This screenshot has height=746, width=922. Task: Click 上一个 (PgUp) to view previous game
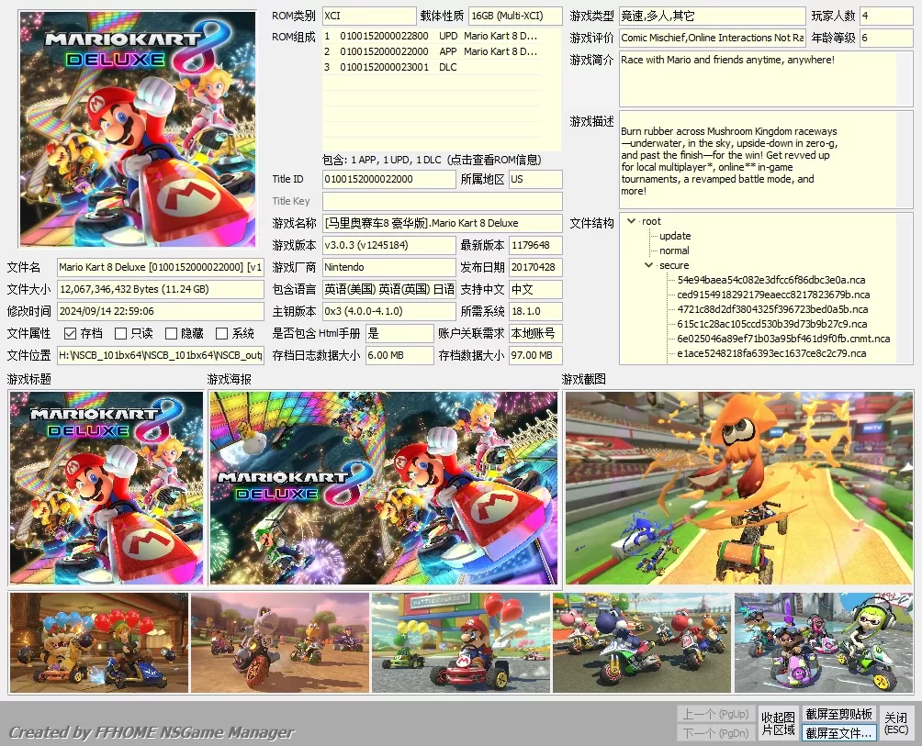[715, 712]
